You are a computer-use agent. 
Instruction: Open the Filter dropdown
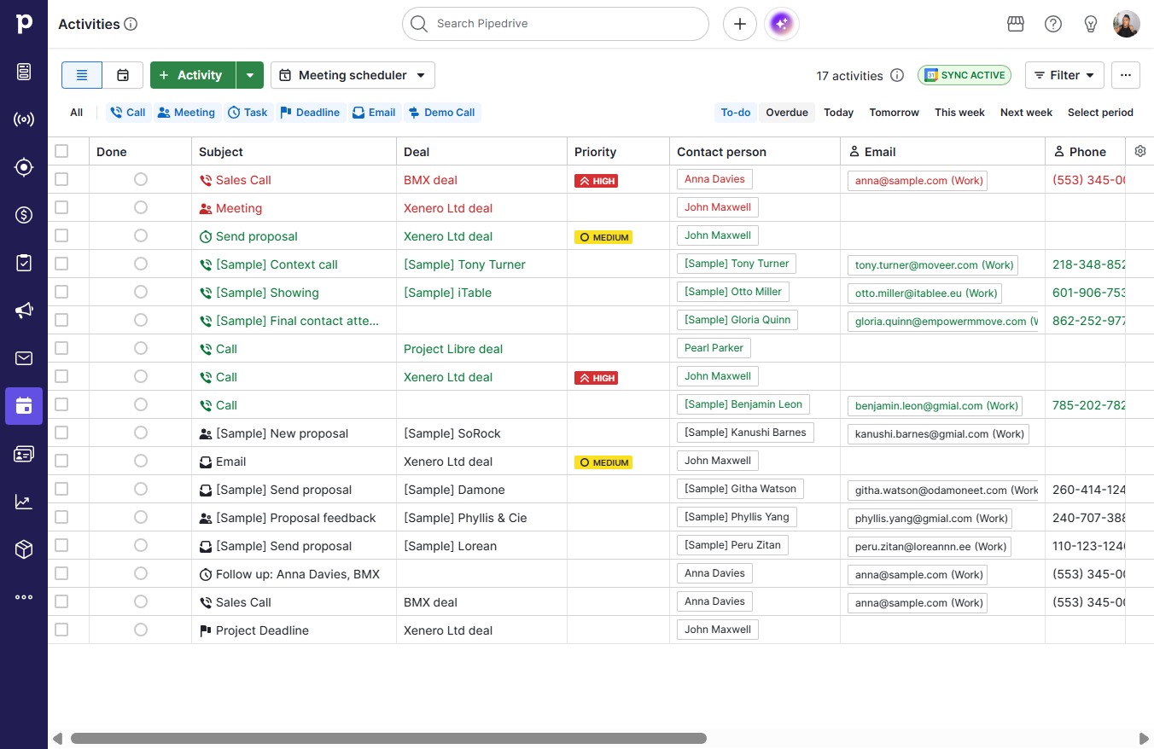pyautogui.click(x=1064, y=75)
